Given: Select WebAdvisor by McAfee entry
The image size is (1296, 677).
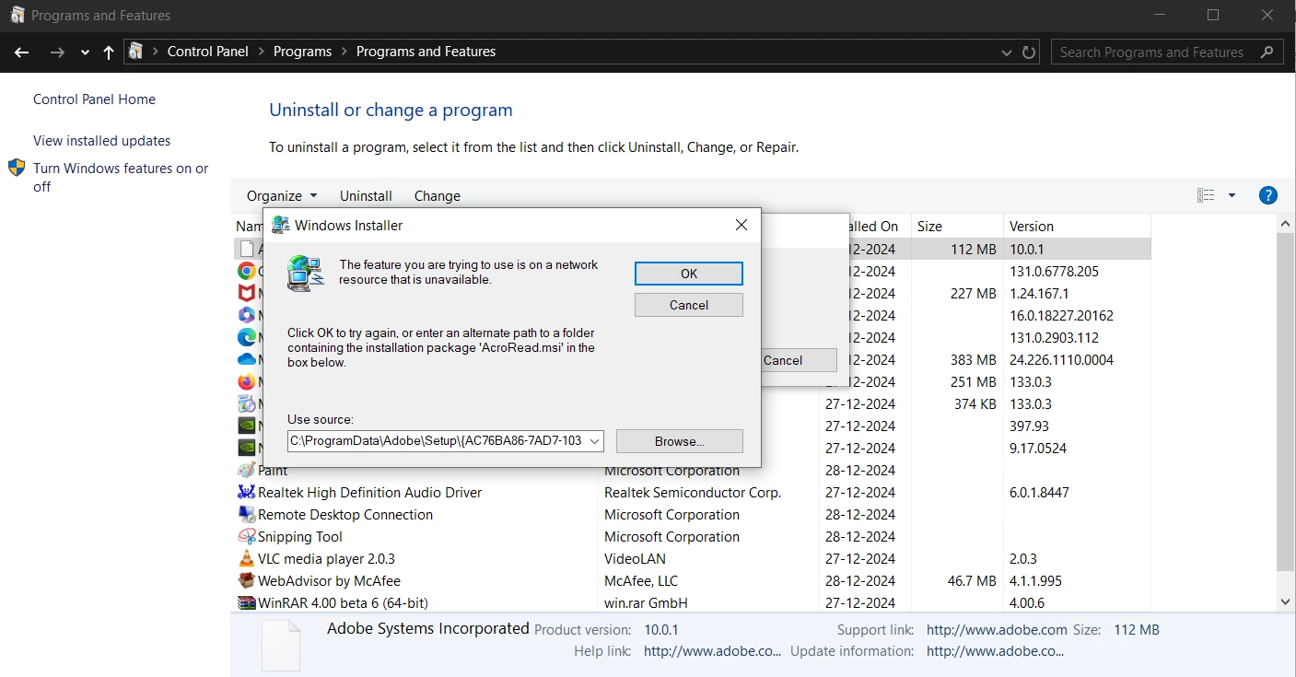Looking at the screenshot, I should [x=693, y=580].
